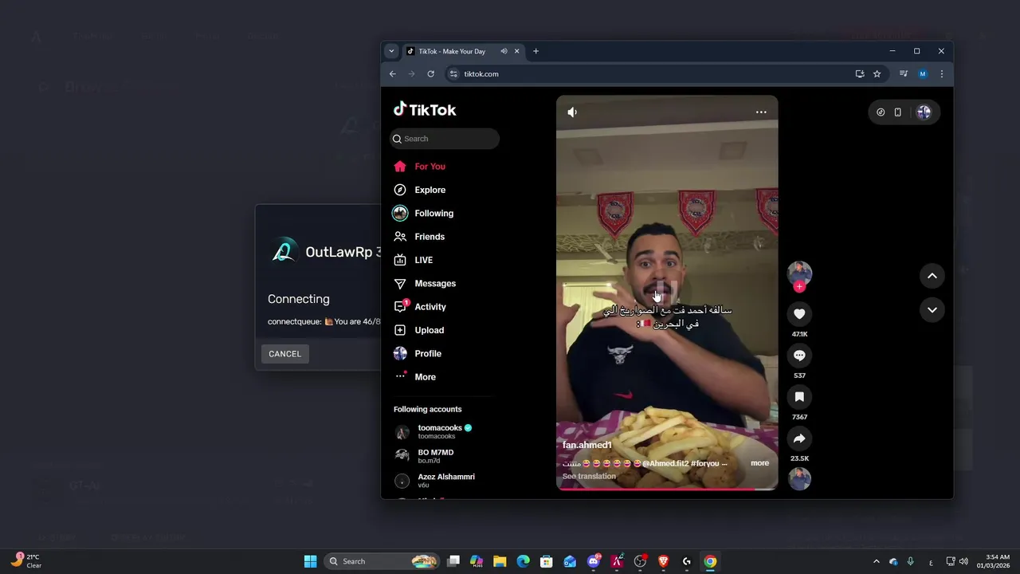This screenshot has height=574, width=1020.
Task: Follow the creator with the plus badge
Action: [x=799, y=287]
